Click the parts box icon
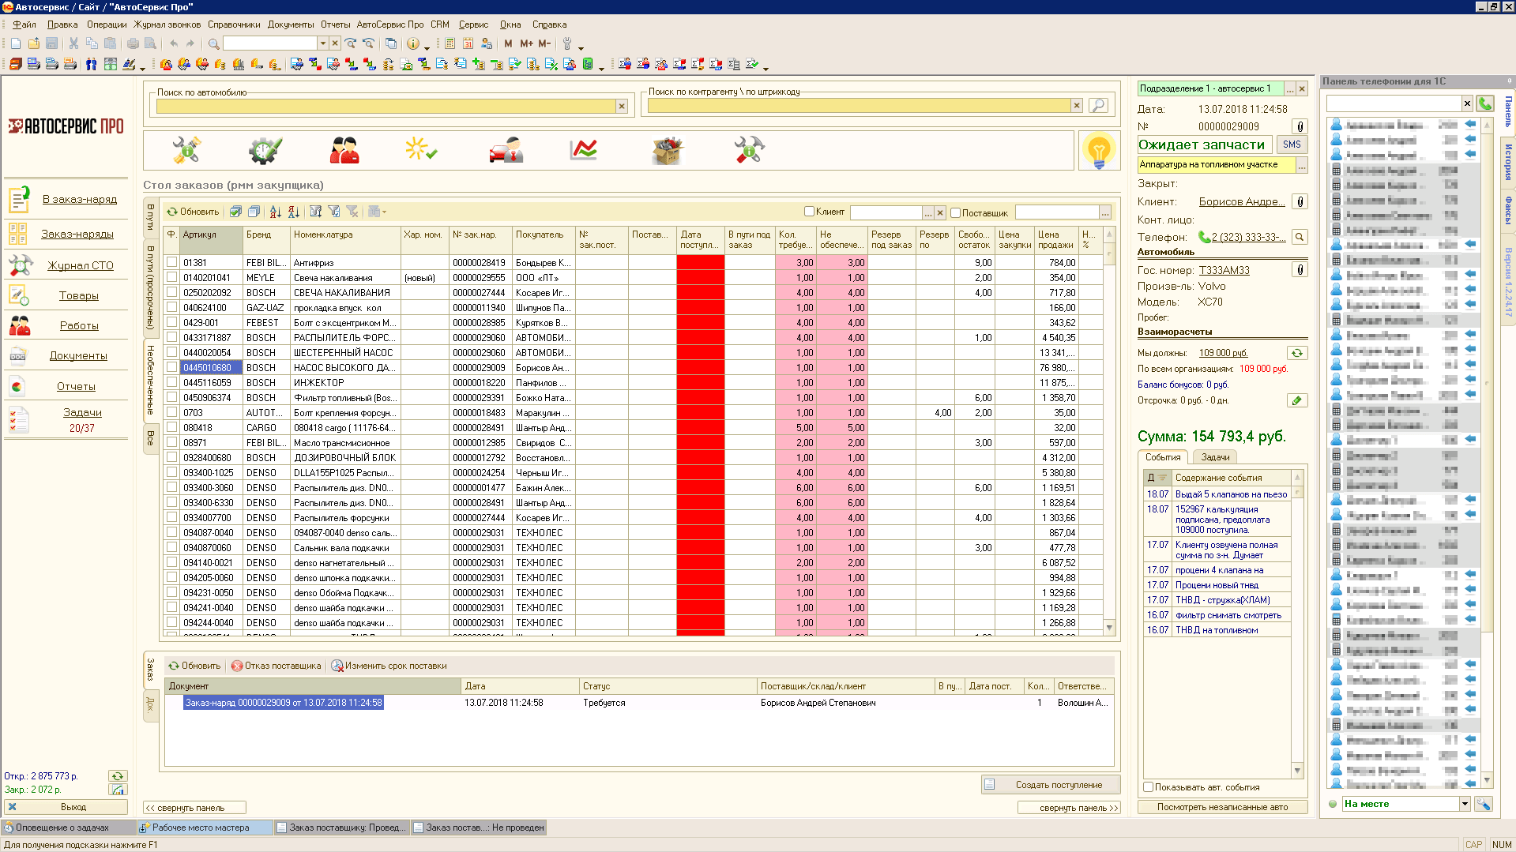Viewport: 1516px width, 852px height. pos(667,150)
